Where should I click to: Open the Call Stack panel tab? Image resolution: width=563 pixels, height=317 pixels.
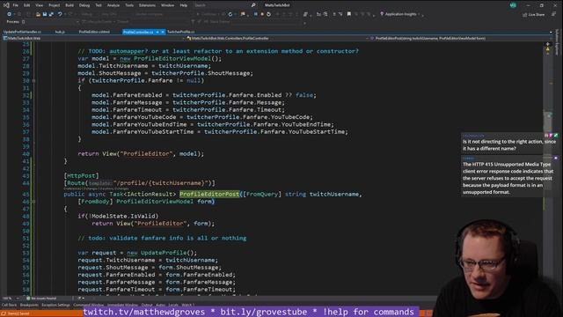point(9,306)
